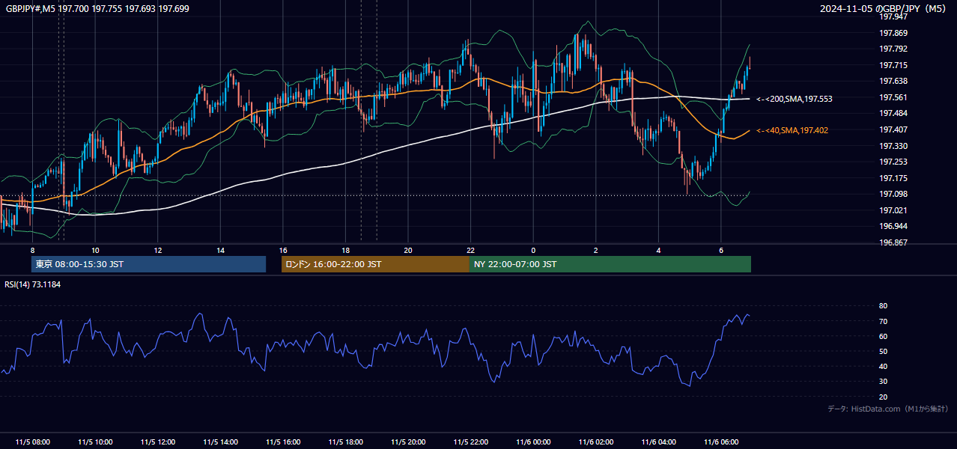The width and height of the screenshot is (957, 449).
Task: Click the bottom time label 11/5 12:00
Action: (157, 442)
